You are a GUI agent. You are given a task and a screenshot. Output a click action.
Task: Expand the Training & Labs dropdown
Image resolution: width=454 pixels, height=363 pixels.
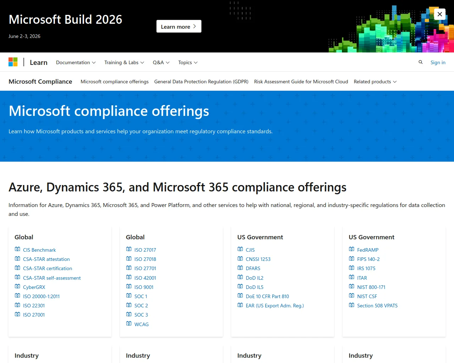click(124, 62)
